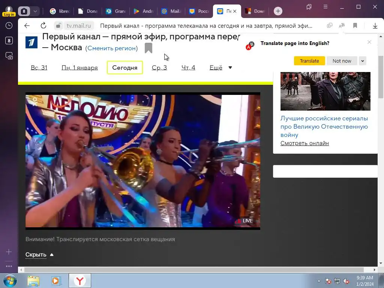
Task: Open Лучшие российские сериалы article link
Action: coord(324,127)
